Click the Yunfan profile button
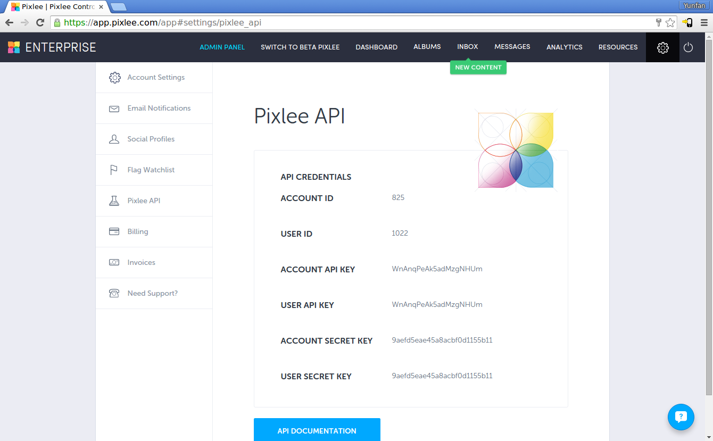Screen dimensions: 713x441 tap(695, 5)
